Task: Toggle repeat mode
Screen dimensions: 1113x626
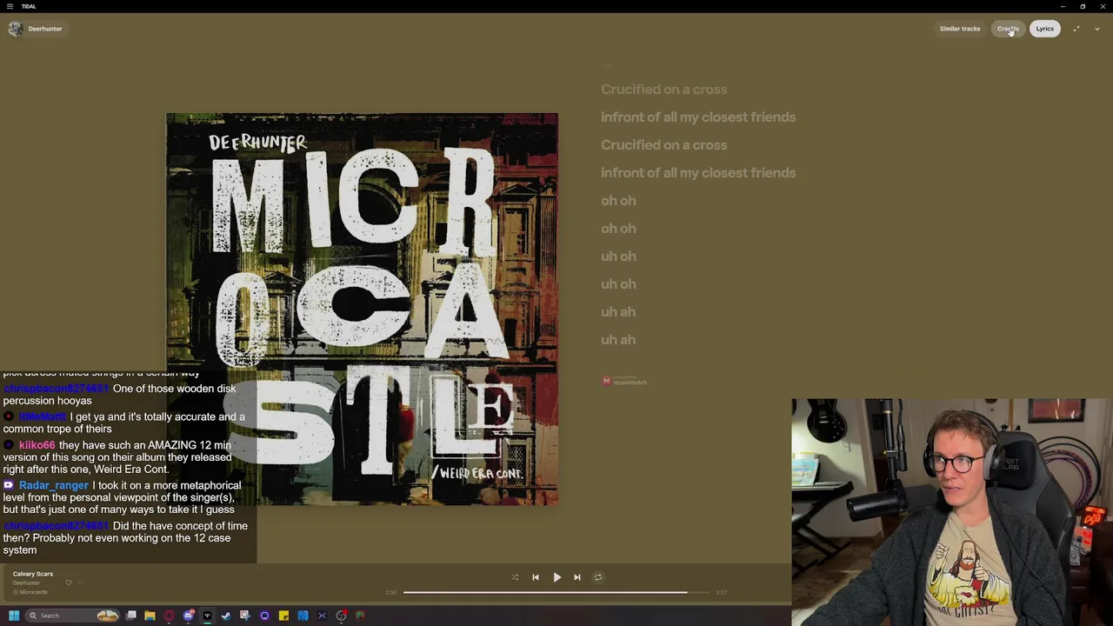Action: coord(598,577)
